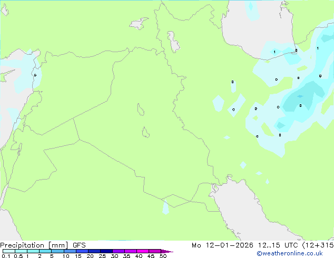Screen dimensions: 334x258
Task: Select the 15 mm legend color swatch
Action: 82,251
